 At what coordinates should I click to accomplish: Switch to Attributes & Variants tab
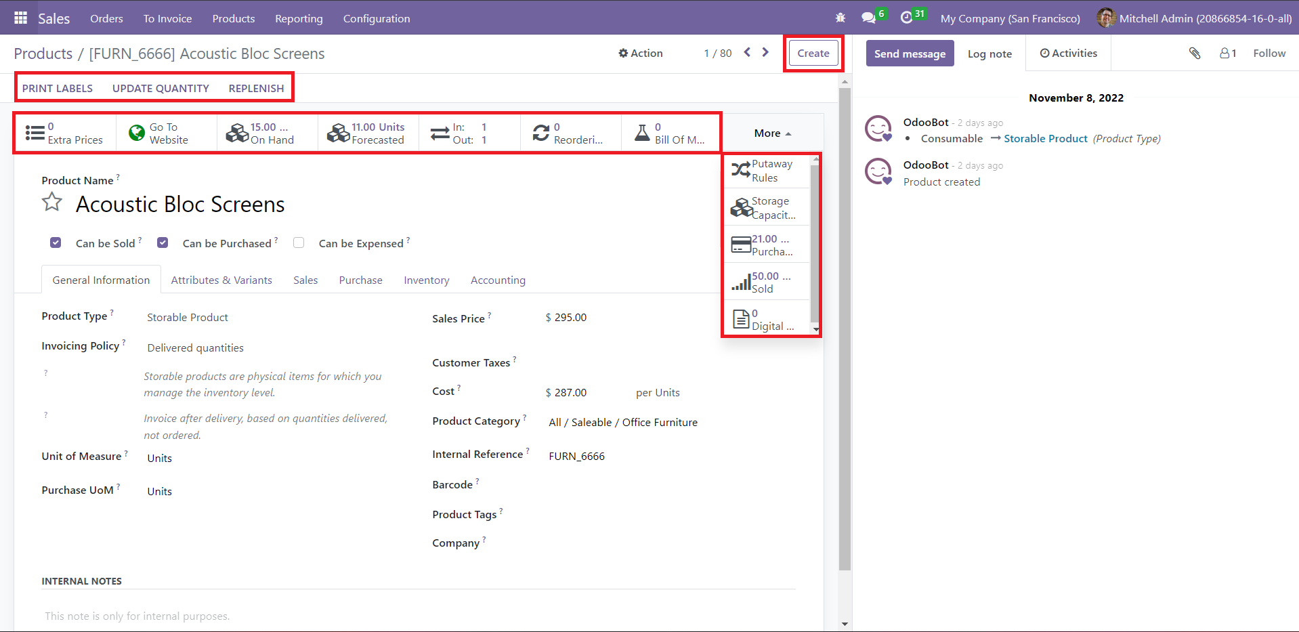(221, 280)
